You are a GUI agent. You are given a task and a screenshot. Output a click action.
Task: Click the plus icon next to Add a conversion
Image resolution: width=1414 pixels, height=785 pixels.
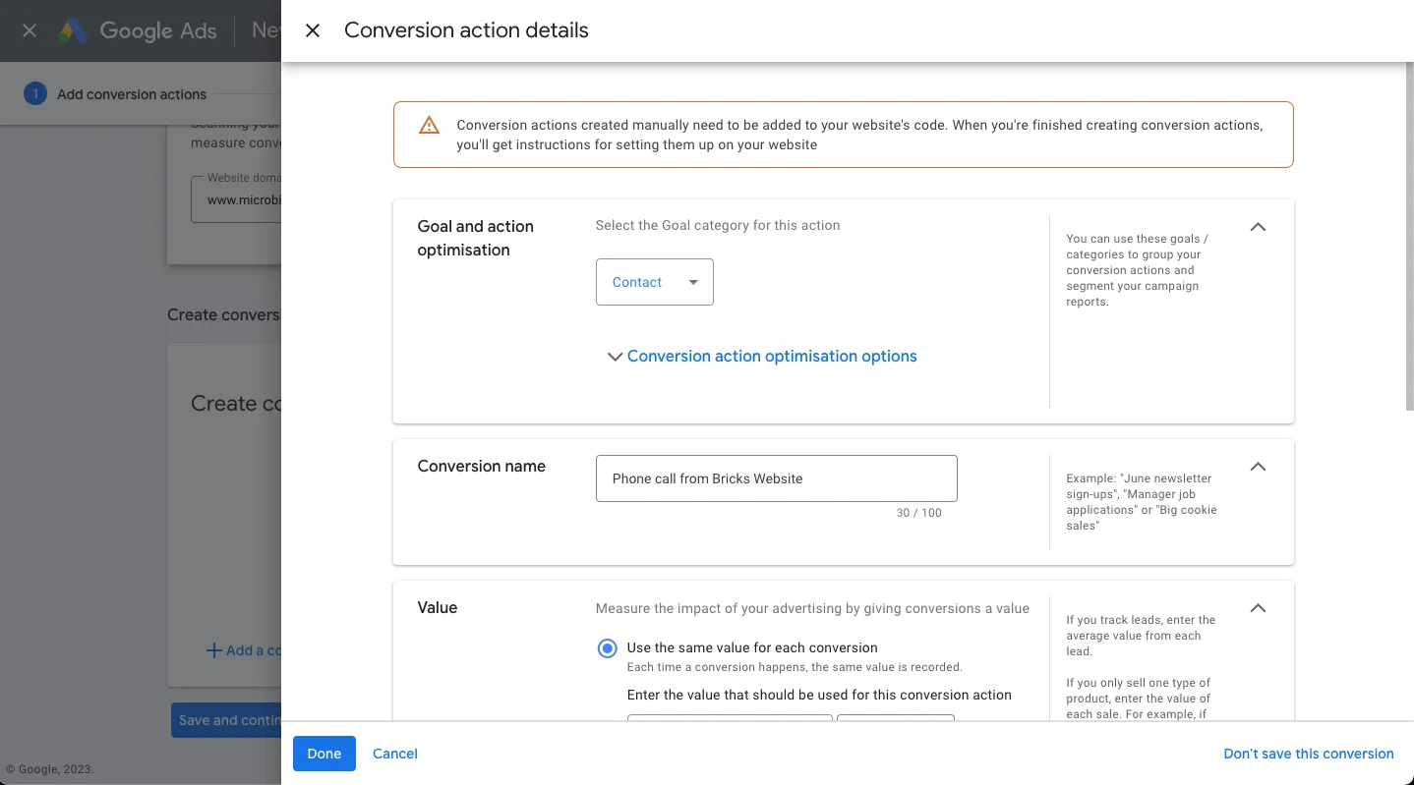[x=214, y=649]
